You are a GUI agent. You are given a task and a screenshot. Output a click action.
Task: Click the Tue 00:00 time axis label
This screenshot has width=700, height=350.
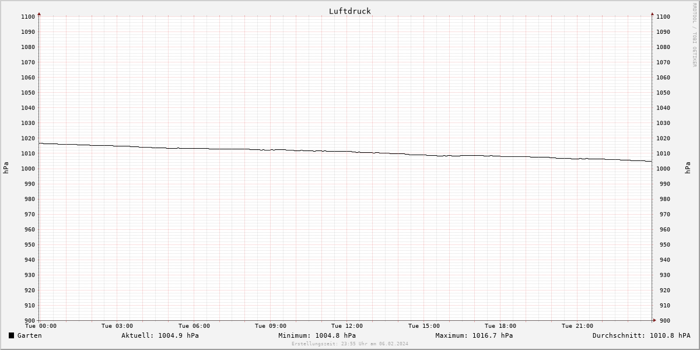click(41, 326)
